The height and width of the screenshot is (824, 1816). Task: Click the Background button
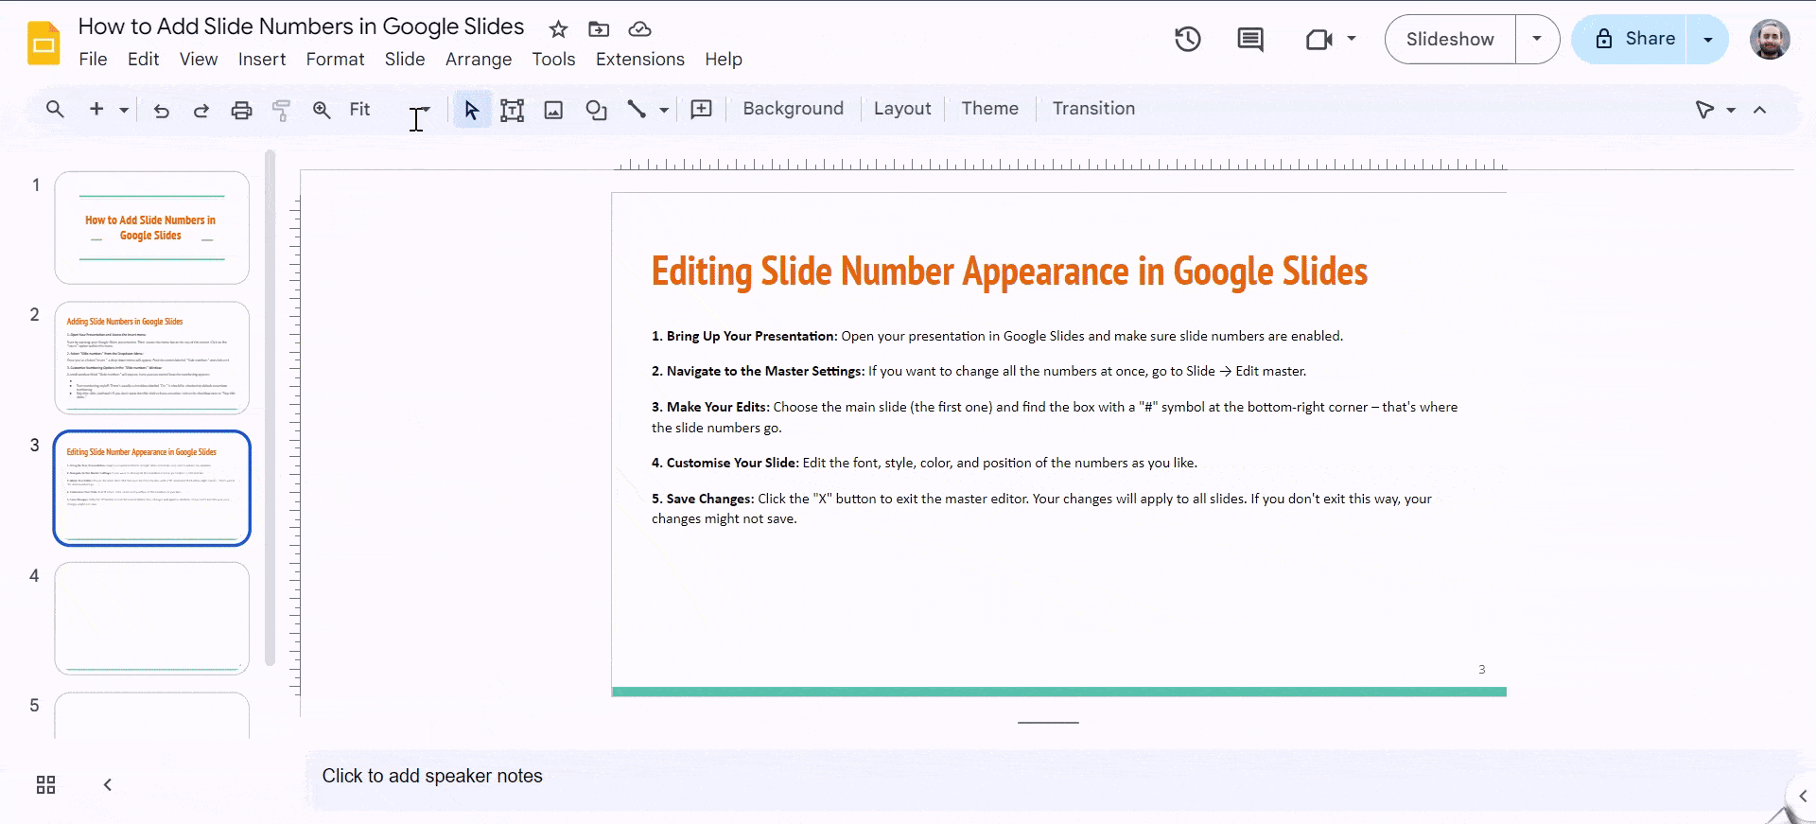point(793,109)
